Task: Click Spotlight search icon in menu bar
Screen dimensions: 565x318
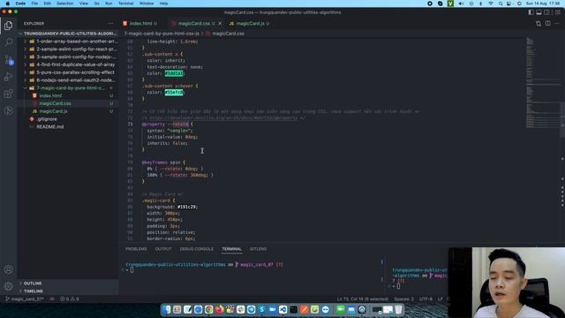Action: 501,4
